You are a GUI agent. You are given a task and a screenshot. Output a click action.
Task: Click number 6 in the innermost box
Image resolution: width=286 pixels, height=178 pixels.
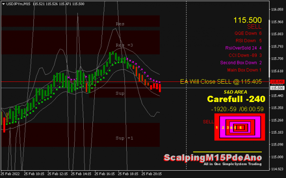pos(241,128)
